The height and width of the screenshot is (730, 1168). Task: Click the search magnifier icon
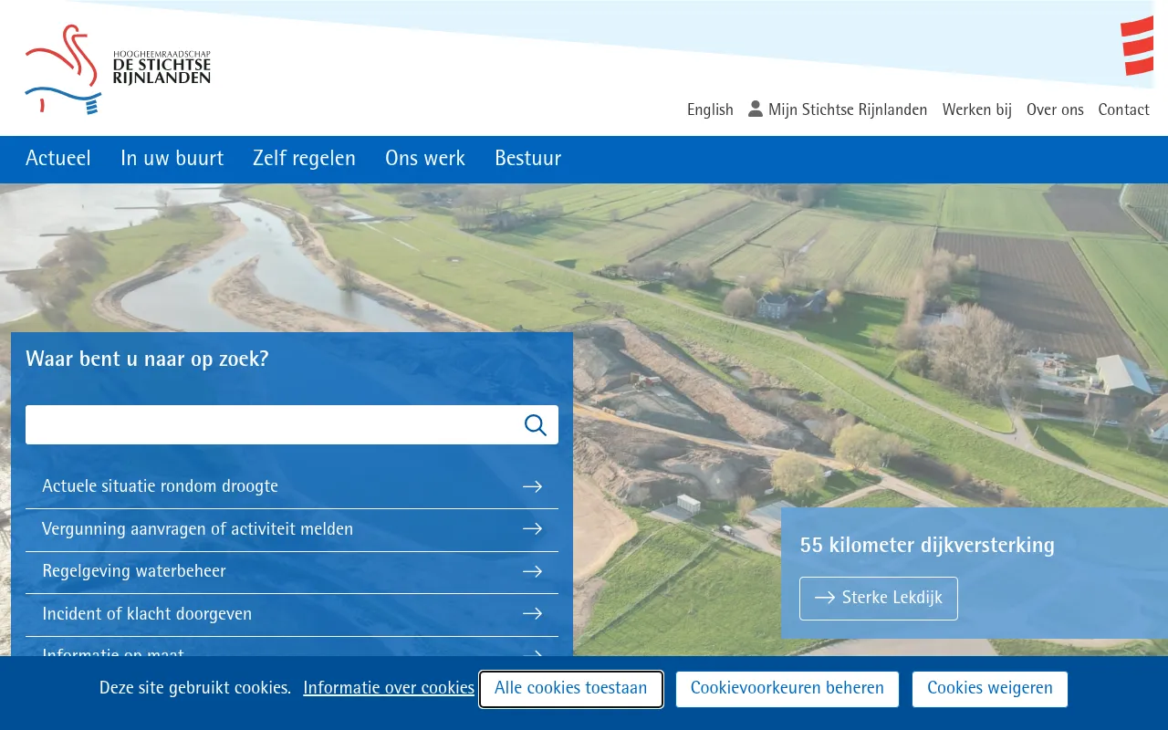click(536, 425)
